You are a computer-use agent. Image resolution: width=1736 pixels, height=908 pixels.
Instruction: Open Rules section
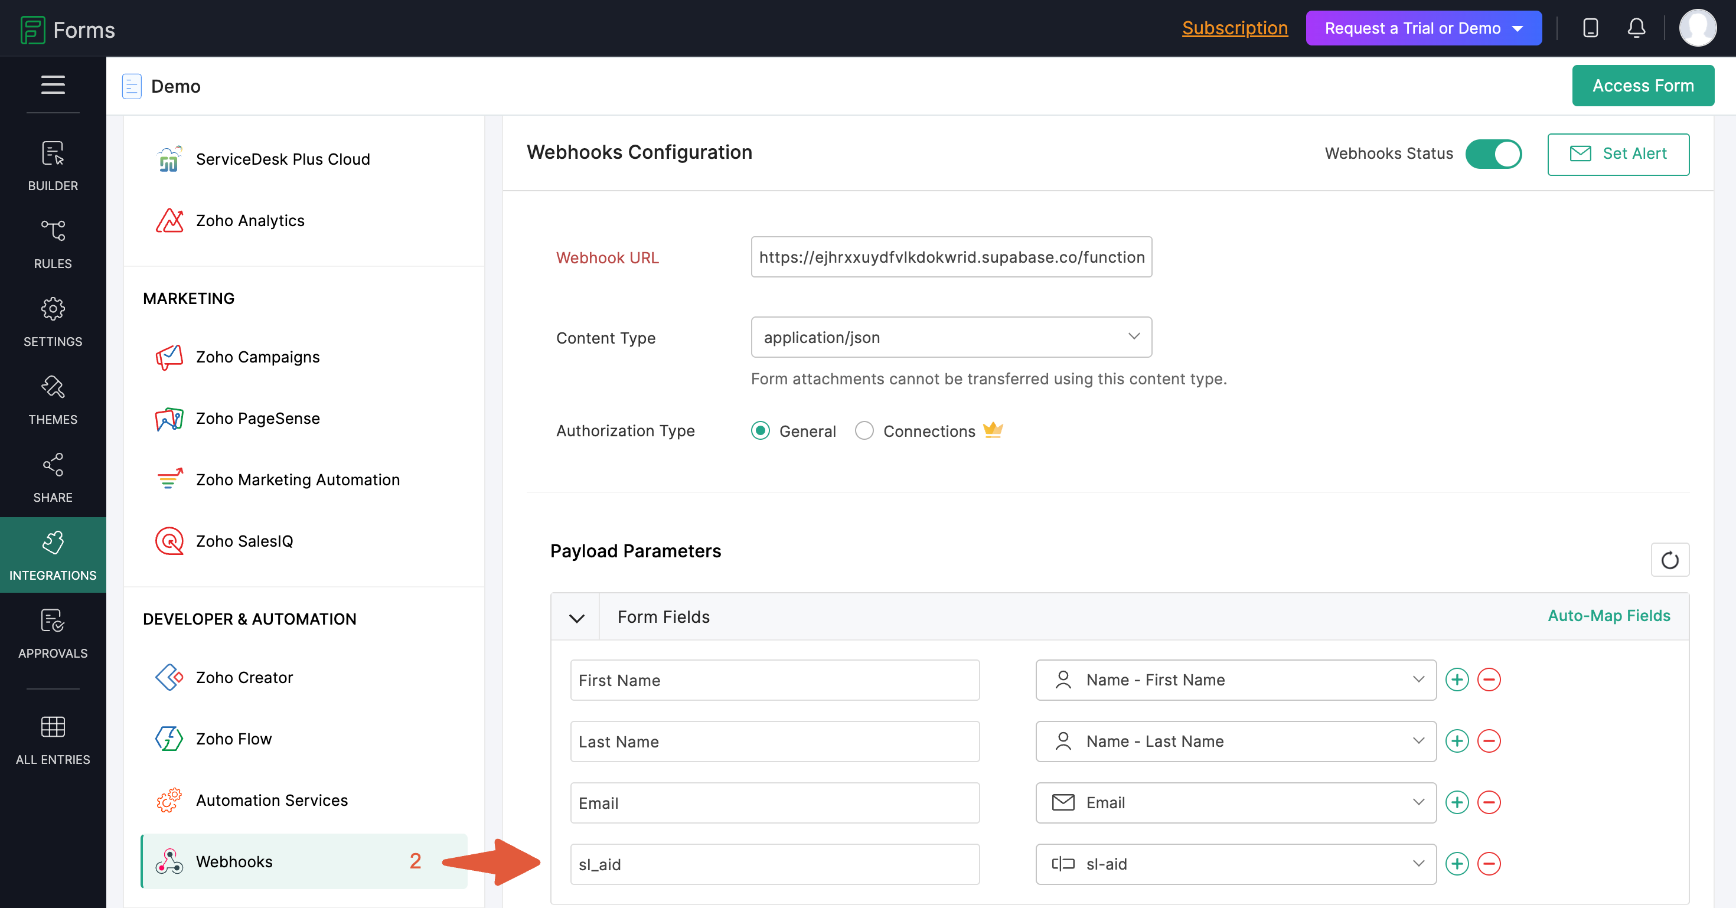(x=53, y=244)
